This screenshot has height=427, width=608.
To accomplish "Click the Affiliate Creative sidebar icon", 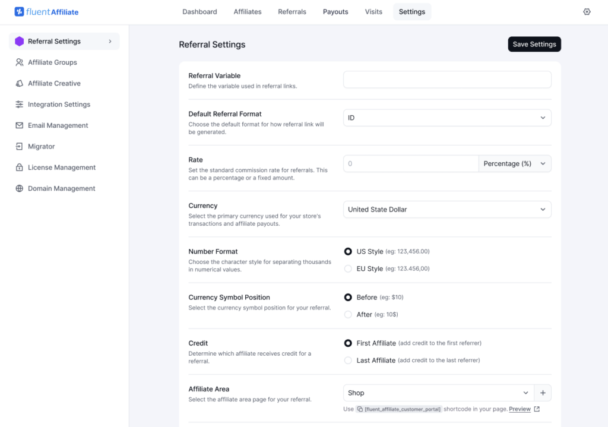I will (x=20, y=84).
